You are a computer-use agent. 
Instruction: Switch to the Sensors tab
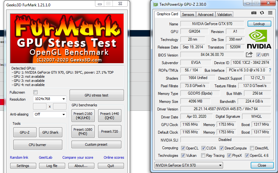click(x=188, y=15)
